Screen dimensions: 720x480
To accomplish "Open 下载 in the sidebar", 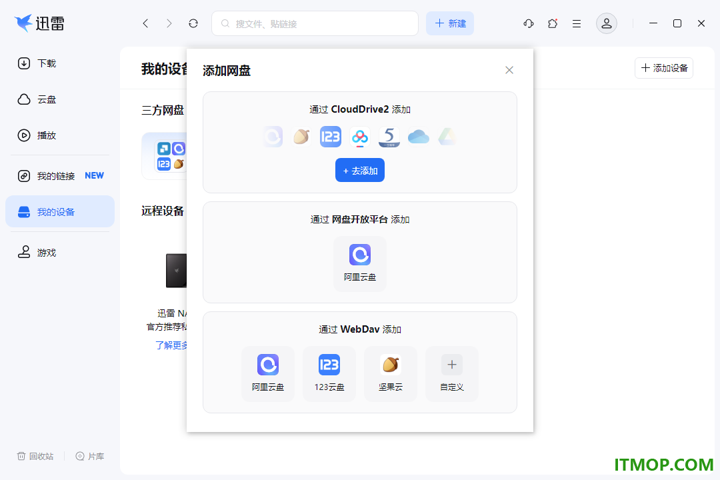I will [60, 63].
